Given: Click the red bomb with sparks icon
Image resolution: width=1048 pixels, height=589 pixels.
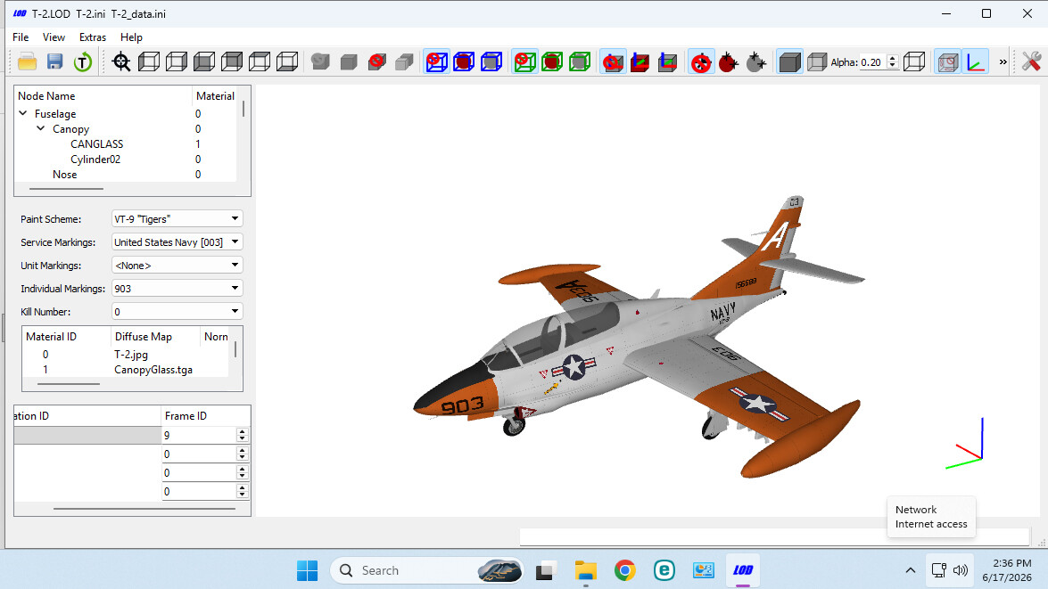Looking at the screenshot, I should coord(729,62).
